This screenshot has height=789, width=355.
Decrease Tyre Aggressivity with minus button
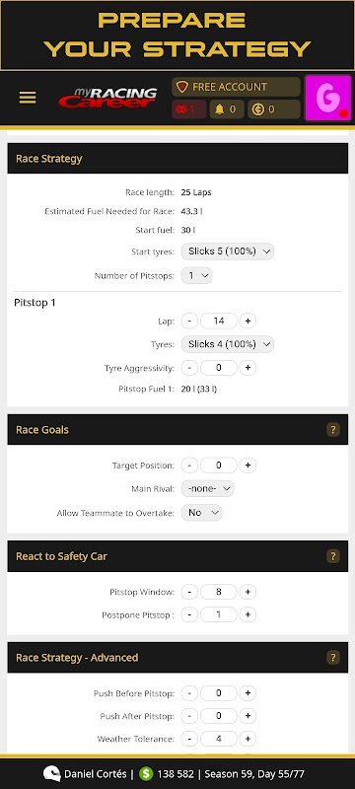(189, 368)
